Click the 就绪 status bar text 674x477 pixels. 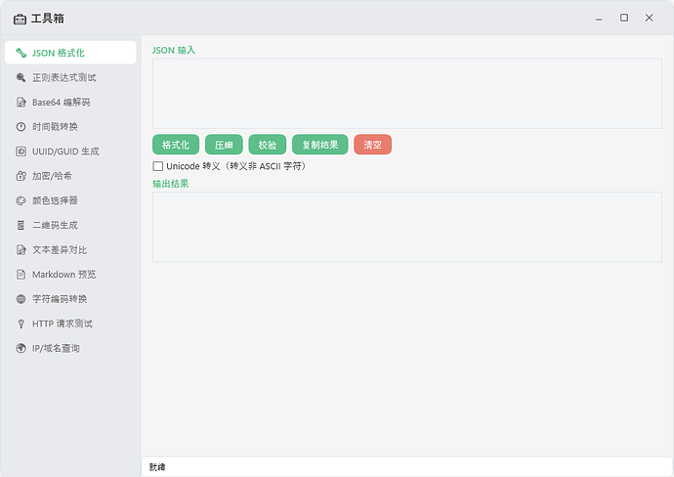(x=157, y=467)
